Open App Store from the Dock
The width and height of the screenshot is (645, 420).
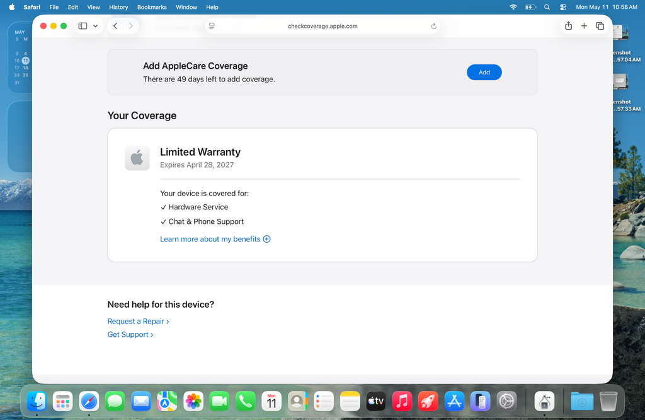click(x=455, y=401)
